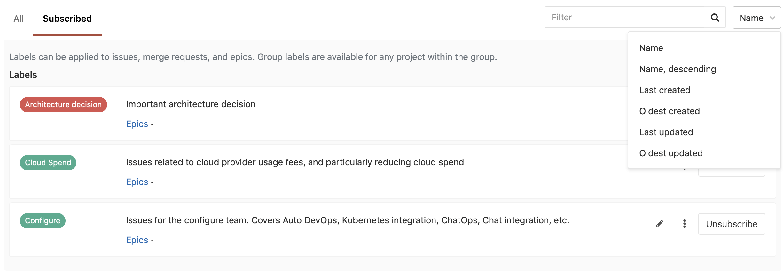Open the Name sort dropdown
The height and width of the screenshot is (275, 784).
757,18
